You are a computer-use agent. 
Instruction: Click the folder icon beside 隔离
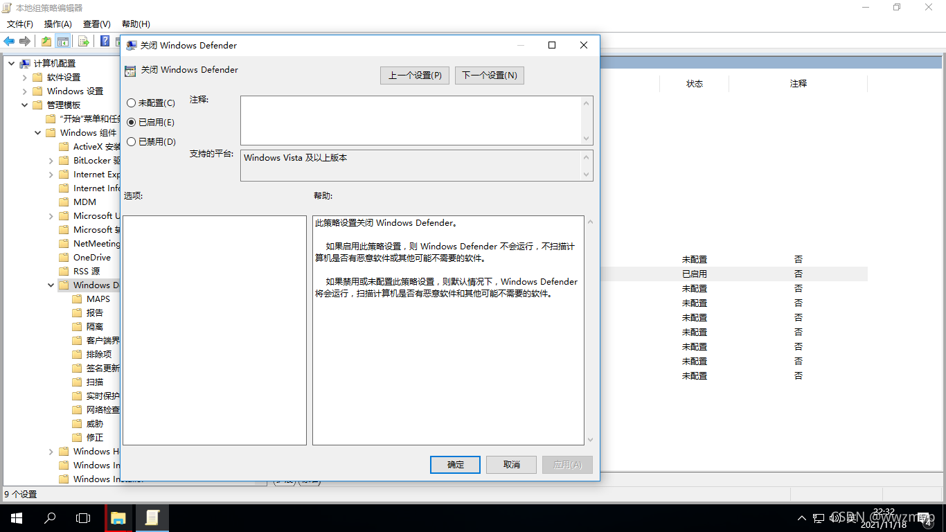78,327
